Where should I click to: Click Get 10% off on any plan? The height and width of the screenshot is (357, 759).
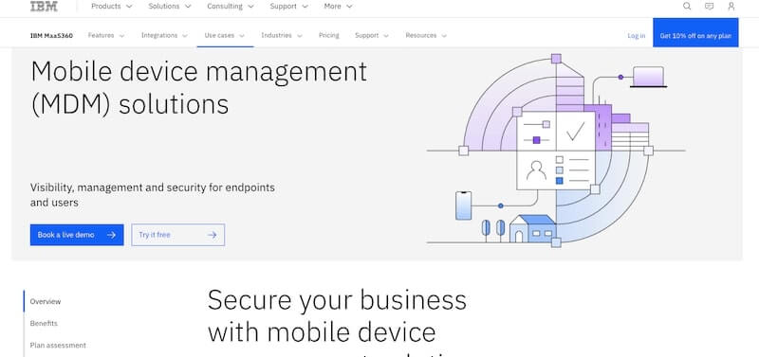coord(695,33)
